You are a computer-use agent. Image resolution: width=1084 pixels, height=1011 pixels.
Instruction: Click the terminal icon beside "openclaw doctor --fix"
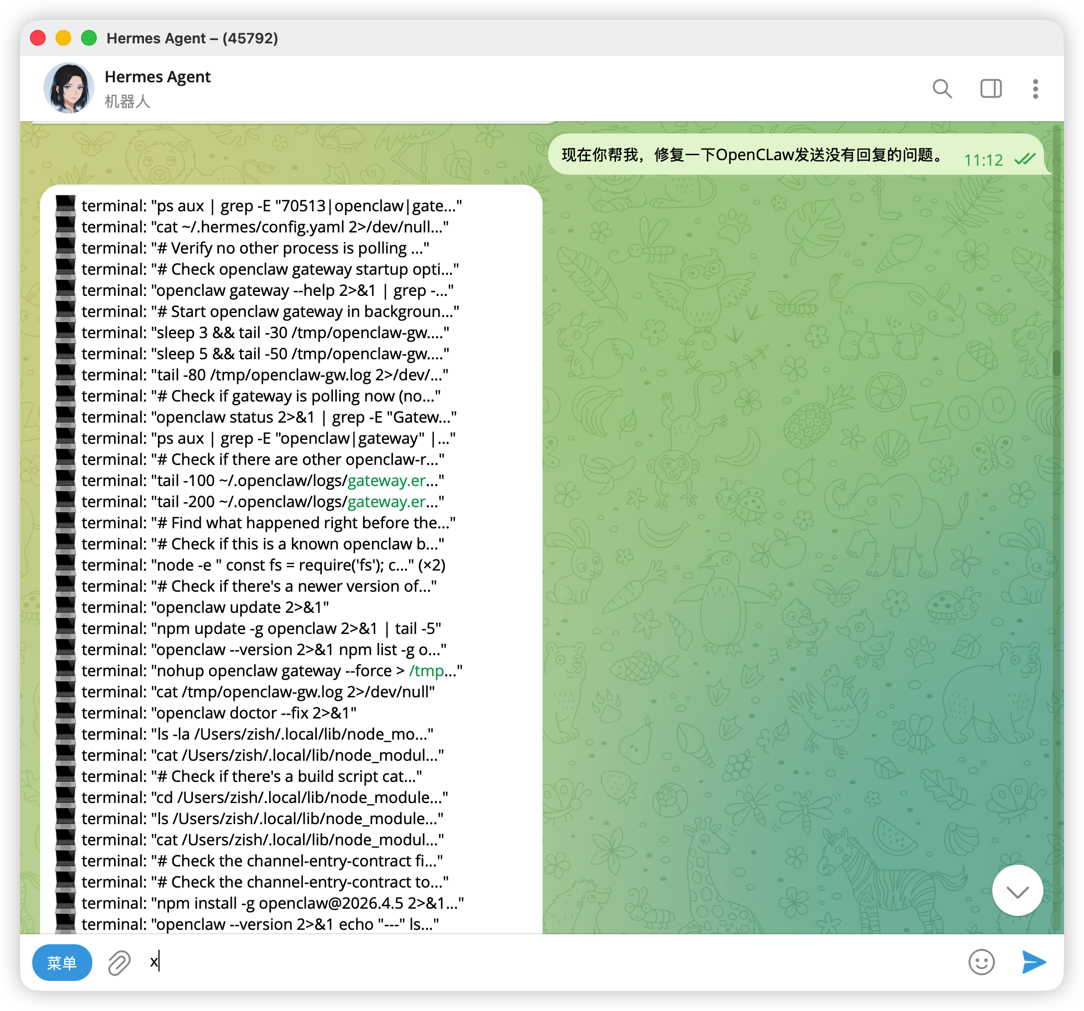(x=66, y=713)
